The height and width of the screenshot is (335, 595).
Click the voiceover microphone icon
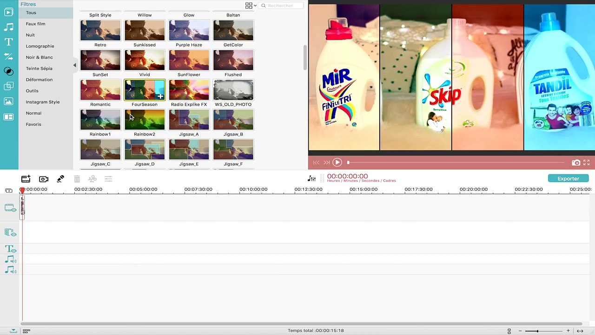click(x=60, y=179)
